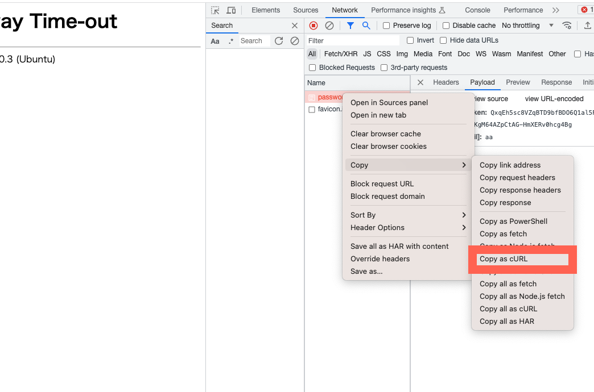Filter requests by Fetch/XHR type
This screenshot has height=392, width=594.
[x=341, y=54]
